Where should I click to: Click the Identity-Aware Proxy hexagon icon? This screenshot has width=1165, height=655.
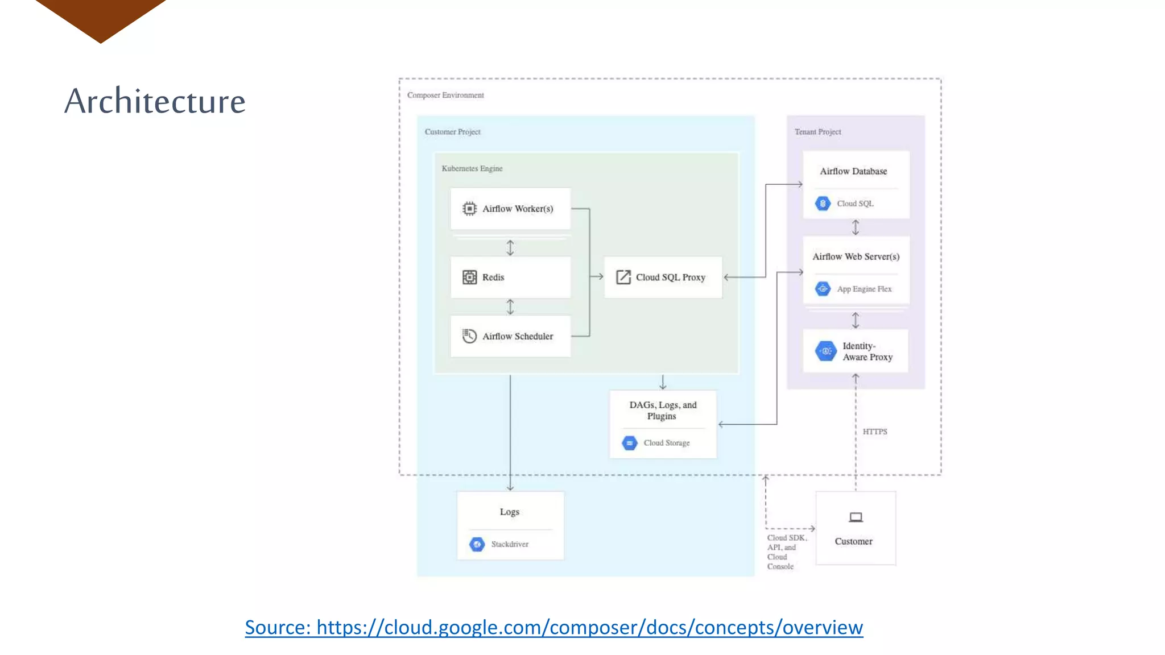coord(826,351)
